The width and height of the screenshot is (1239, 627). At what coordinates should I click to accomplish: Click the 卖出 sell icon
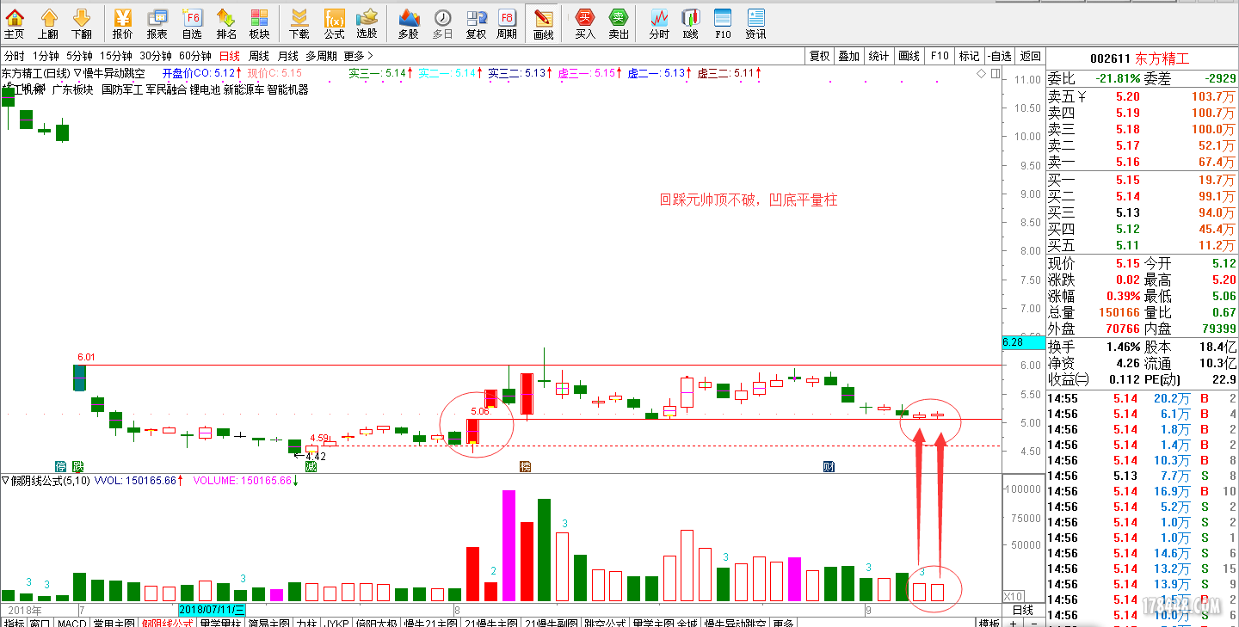619,23
